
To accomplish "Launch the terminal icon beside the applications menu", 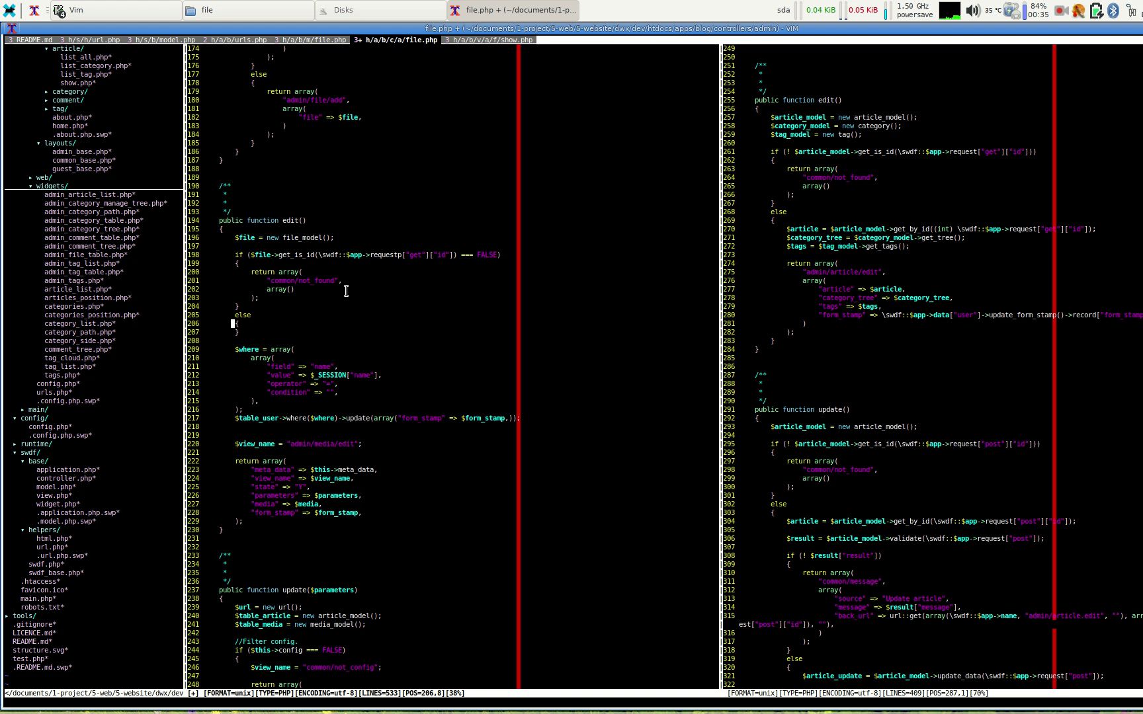I will pyautogui.click(x=34, y=10).
